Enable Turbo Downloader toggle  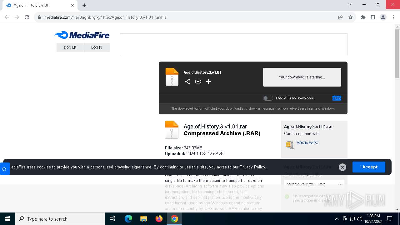click(x=268, y=98)
